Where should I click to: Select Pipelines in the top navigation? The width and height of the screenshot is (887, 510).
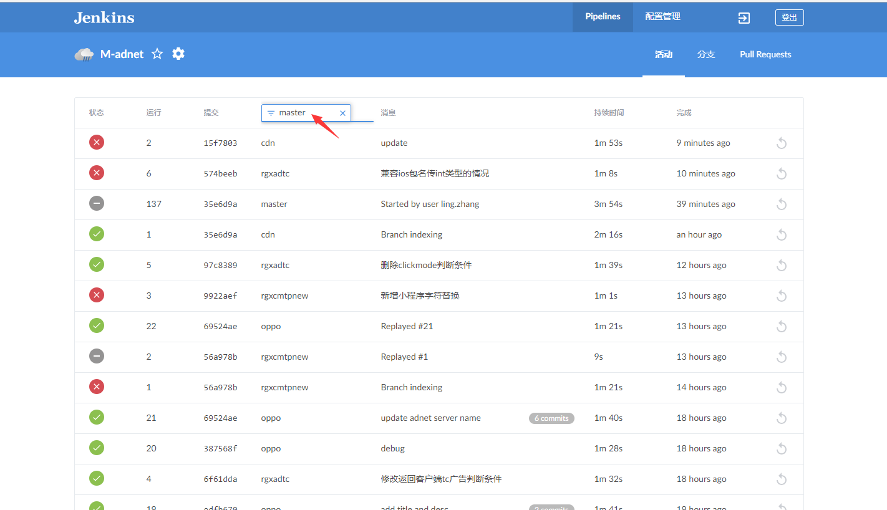603,17
